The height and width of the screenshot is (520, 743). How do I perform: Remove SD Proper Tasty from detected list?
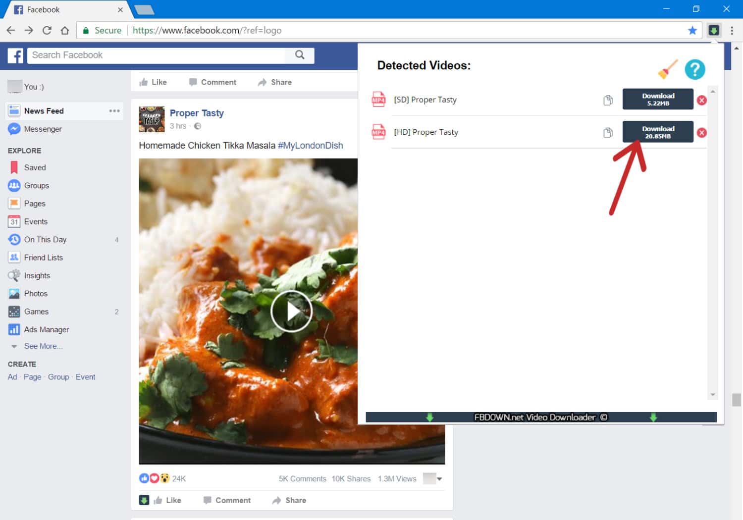tap(701, 100)
